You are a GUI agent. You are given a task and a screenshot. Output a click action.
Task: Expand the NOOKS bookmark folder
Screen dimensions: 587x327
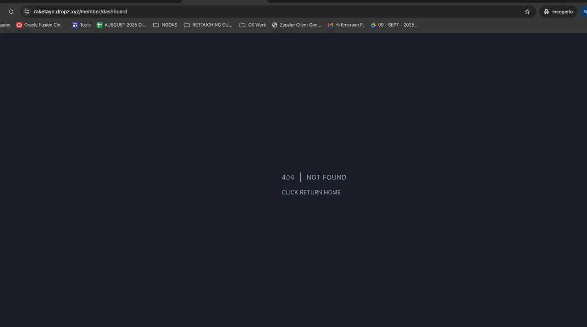tap(165, 25)
